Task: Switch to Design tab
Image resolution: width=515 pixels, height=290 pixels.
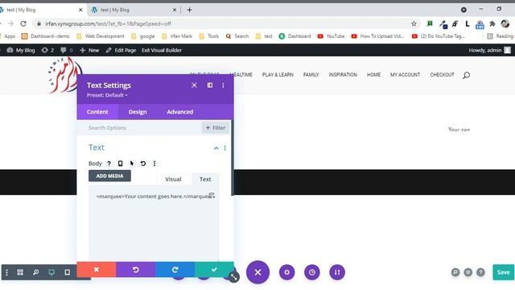Action: click(x=138, y=112)
